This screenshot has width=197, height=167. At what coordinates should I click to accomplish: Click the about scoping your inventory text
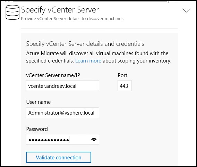137,61
